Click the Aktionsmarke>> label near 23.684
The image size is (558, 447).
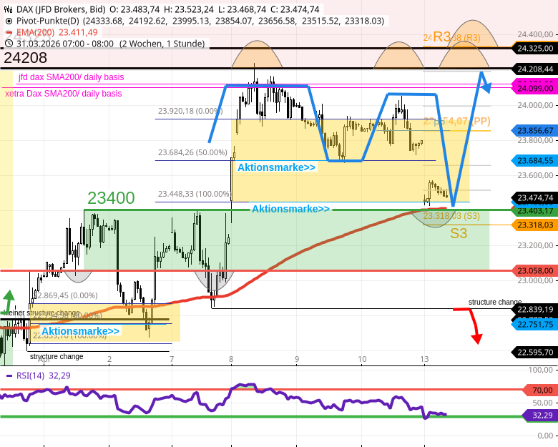tap(276, 167)
